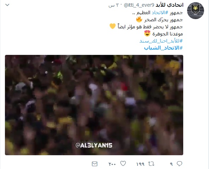This screenshot has width=209, height=169.
Task: Open hashtag #الاتحاد_الشباب
Action: click(x=163, y=48)
